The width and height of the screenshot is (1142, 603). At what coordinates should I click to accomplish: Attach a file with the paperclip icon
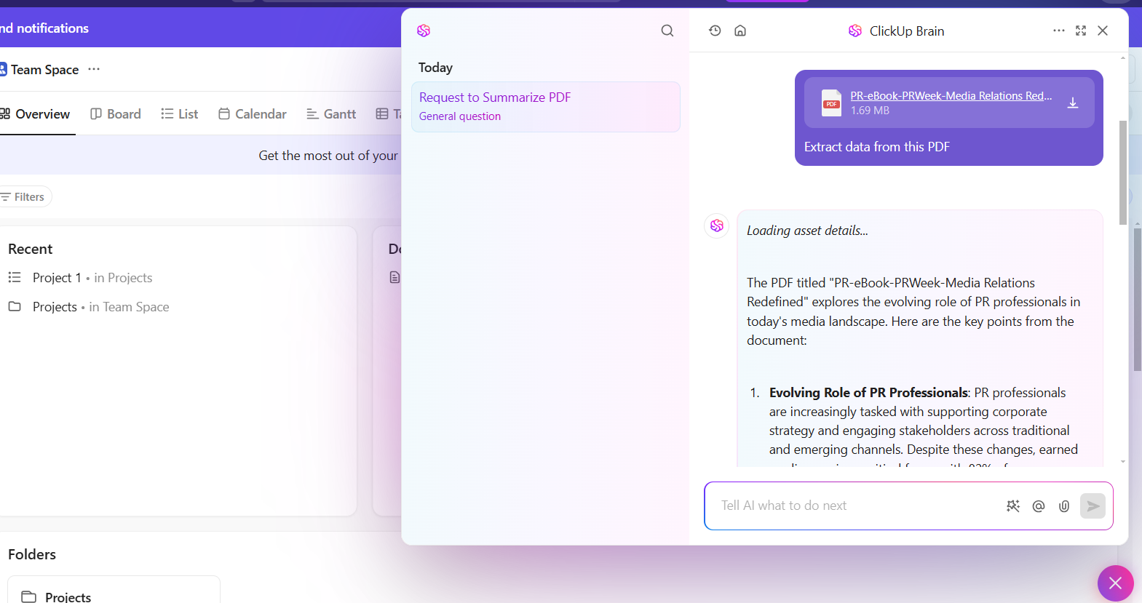pyautogui.click(x=1064, y=506)
